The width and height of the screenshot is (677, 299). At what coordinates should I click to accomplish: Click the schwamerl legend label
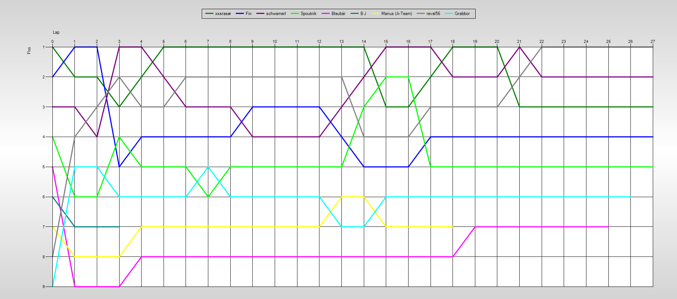tap(276, 14)
